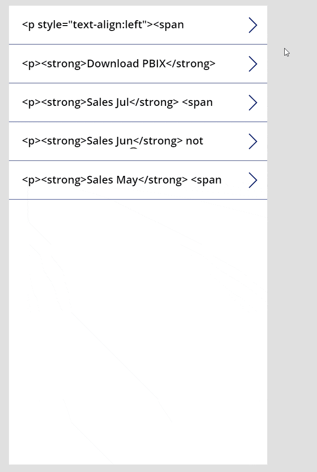Select the Sales Jun item title
Screen dimensions: 317x472
click(113, 141)
